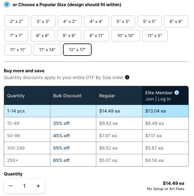Click the 35% off bulk discount
Screen dimensions: 194x196
[x=62, y=123]
